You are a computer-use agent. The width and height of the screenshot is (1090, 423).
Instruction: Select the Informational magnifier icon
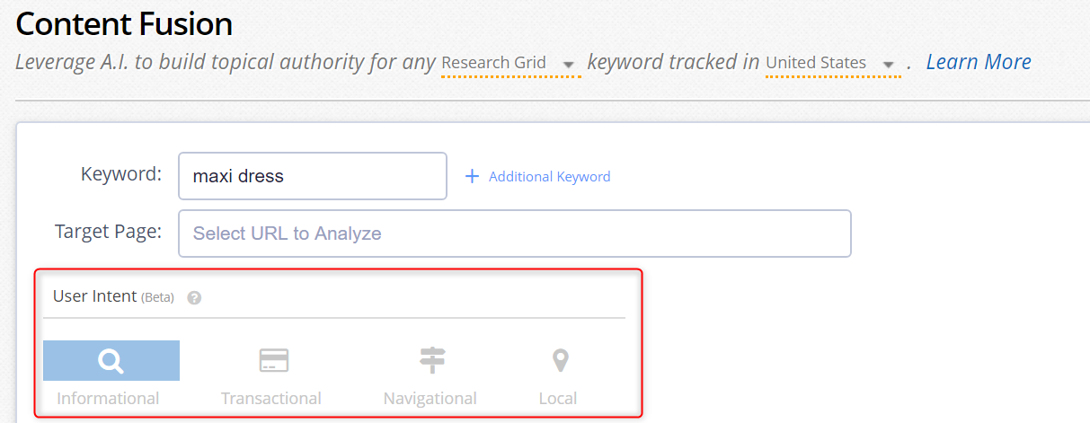tap(111, 361)
